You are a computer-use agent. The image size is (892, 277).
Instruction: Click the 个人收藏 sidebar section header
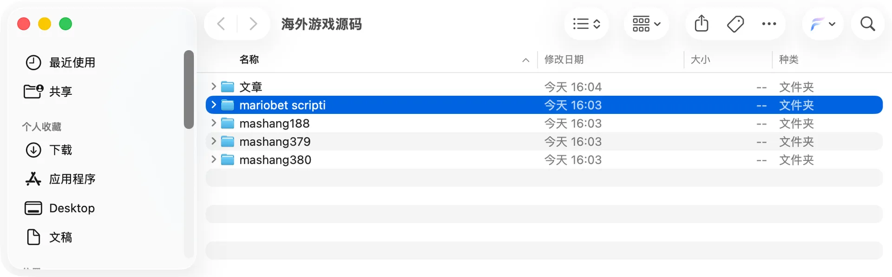[42, 127]
